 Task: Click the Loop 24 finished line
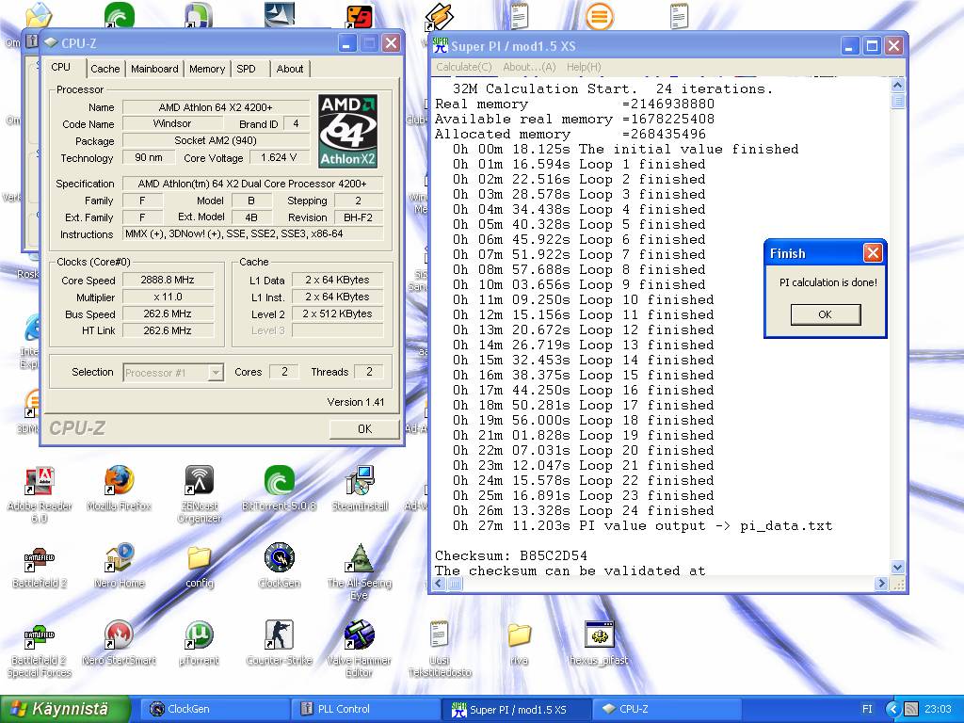point(583,511)
